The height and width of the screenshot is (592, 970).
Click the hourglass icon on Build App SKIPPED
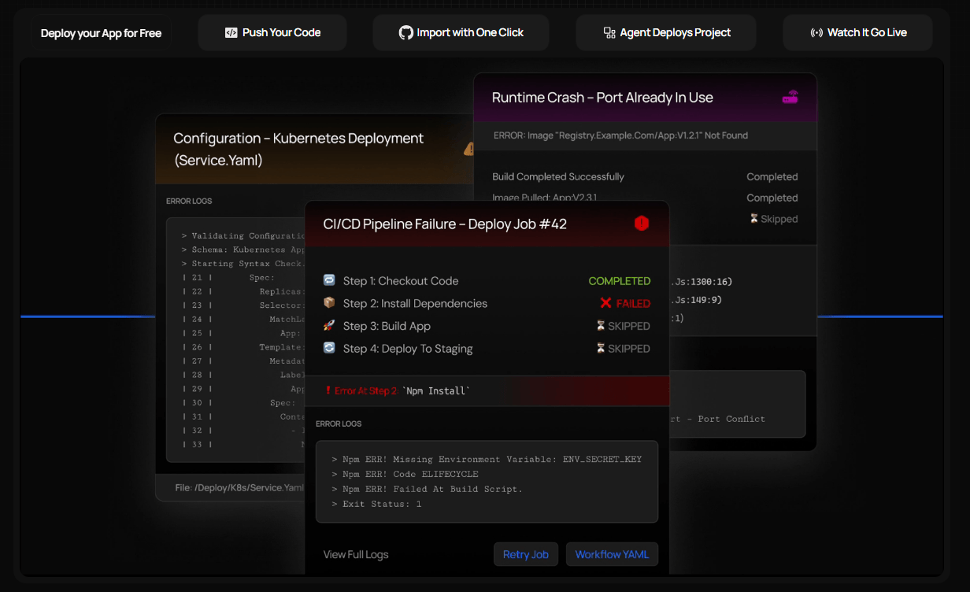(601, 326)
